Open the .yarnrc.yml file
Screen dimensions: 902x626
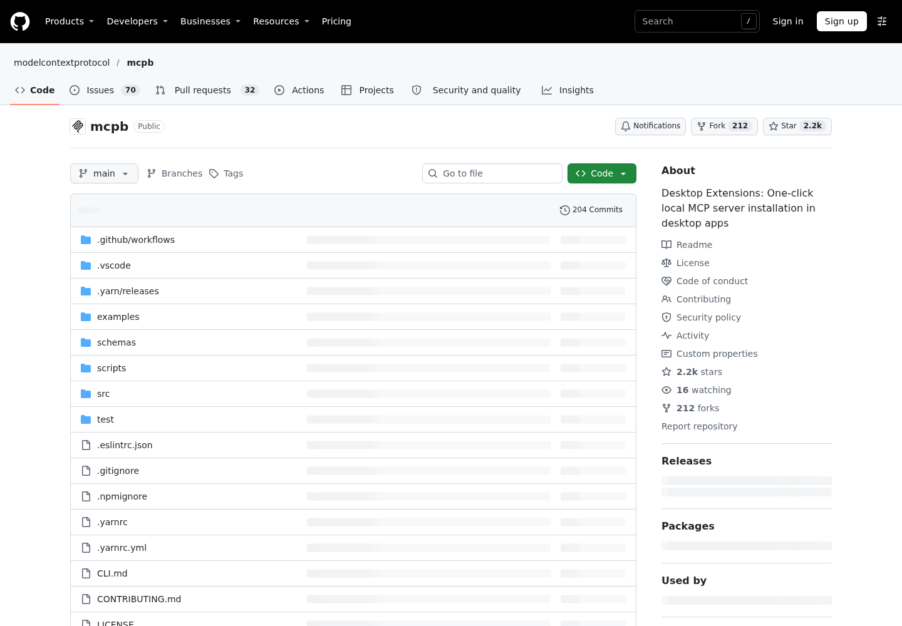pyautogui.click(x=122, y=548)
